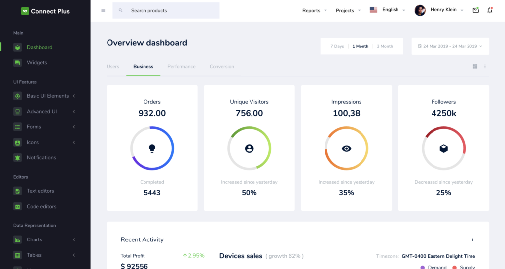Screen dimensions: 505x269
Task: Open the mail inbox icon in header
Action: (x=475, y=10)
